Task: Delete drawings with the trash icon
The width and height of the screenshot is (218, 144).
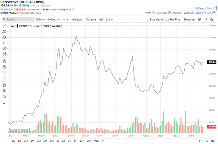Action: (x=4, y=85)
